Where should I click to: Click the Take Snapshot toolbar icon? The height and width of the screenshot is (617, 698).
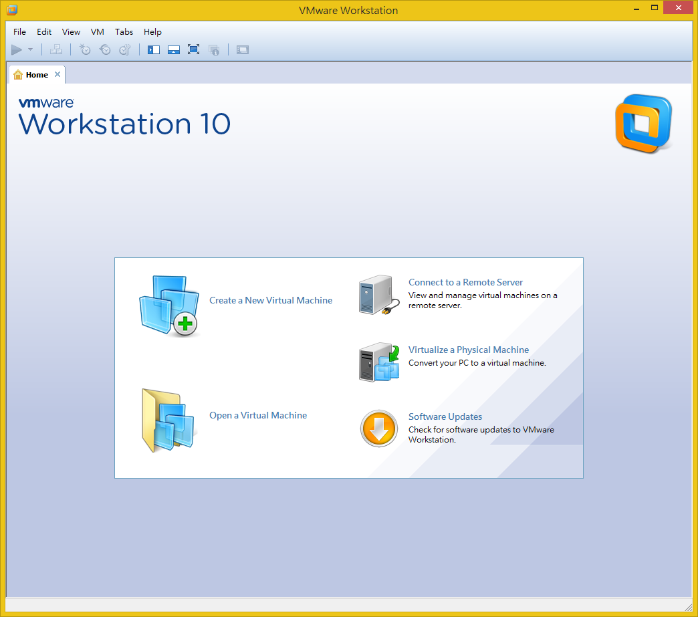click(x=85, y=49)
